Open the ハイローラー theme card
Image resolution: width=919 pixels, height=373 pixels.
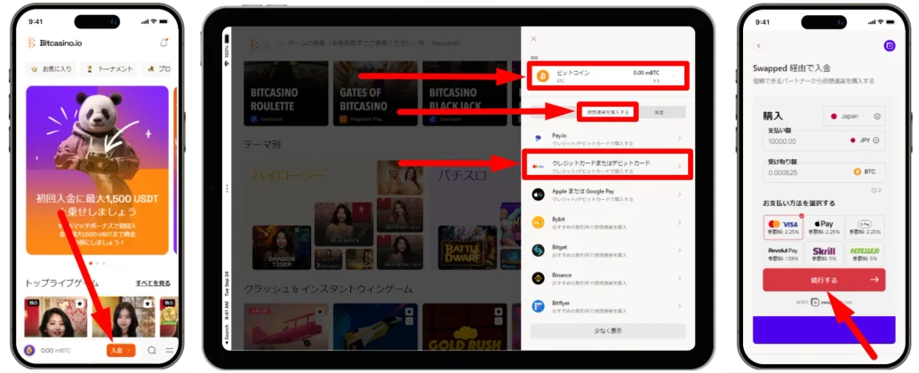(x=334, y=215)
